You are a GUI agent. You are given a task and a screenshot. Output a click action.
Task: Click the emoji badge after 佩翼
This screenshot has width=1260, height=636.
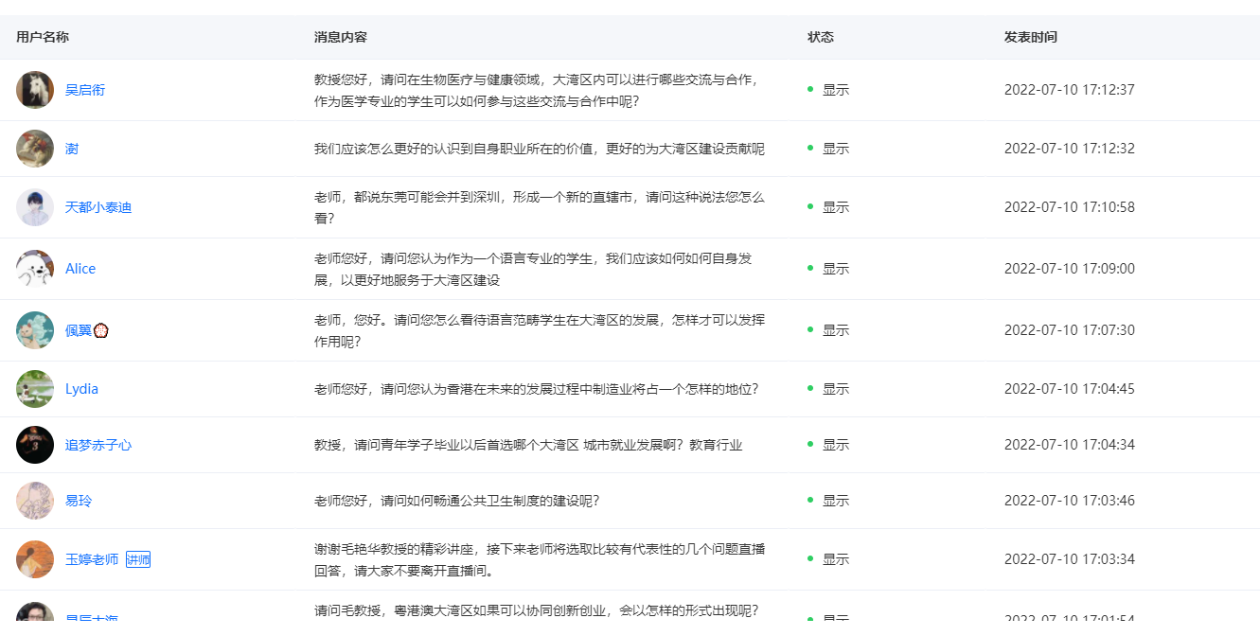102,330
